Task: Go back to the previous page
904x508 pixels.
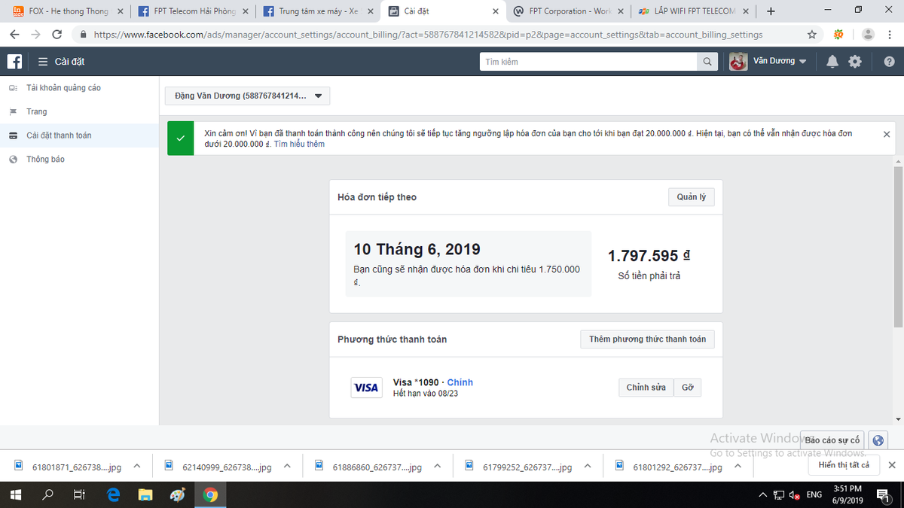Action: point(15,35)
